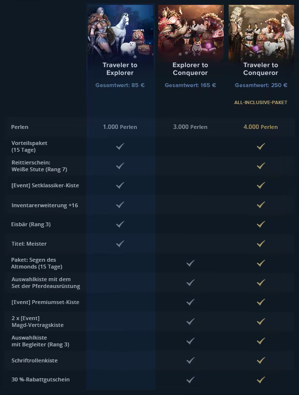This screenshot has height=395, width=299.
Task: Click Eisbär checkmark under Traveler to Explorer
Action: (x=120, y=224)
